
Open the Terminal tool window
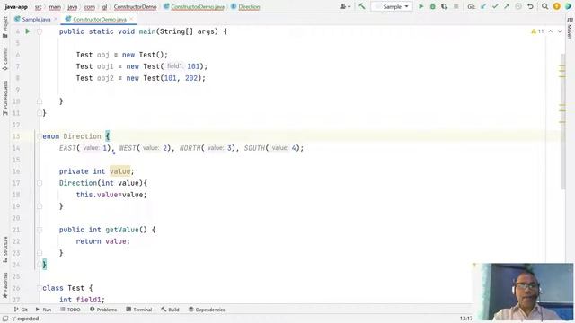tap(139, 310)
